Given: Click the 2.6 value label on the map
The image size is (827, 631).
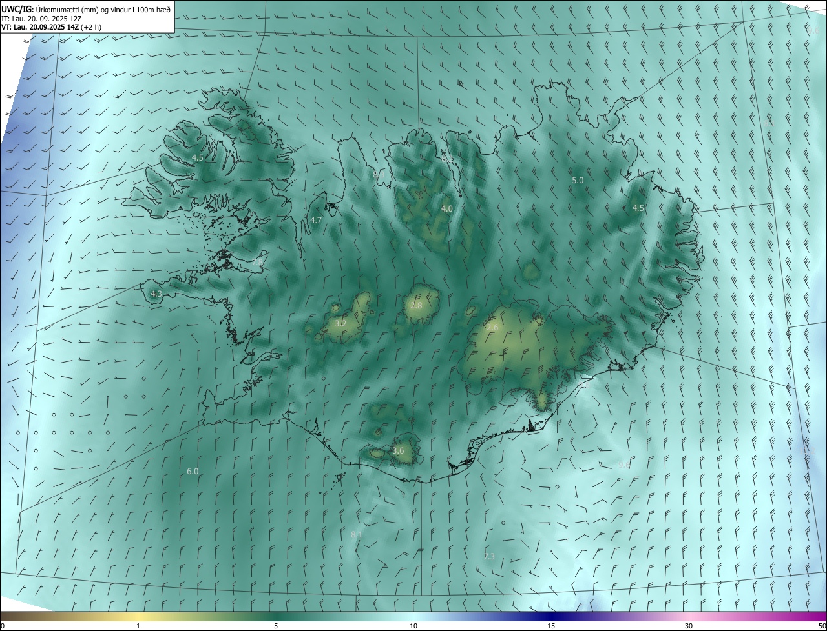Looking at the screenshot, I should (492, 328).
